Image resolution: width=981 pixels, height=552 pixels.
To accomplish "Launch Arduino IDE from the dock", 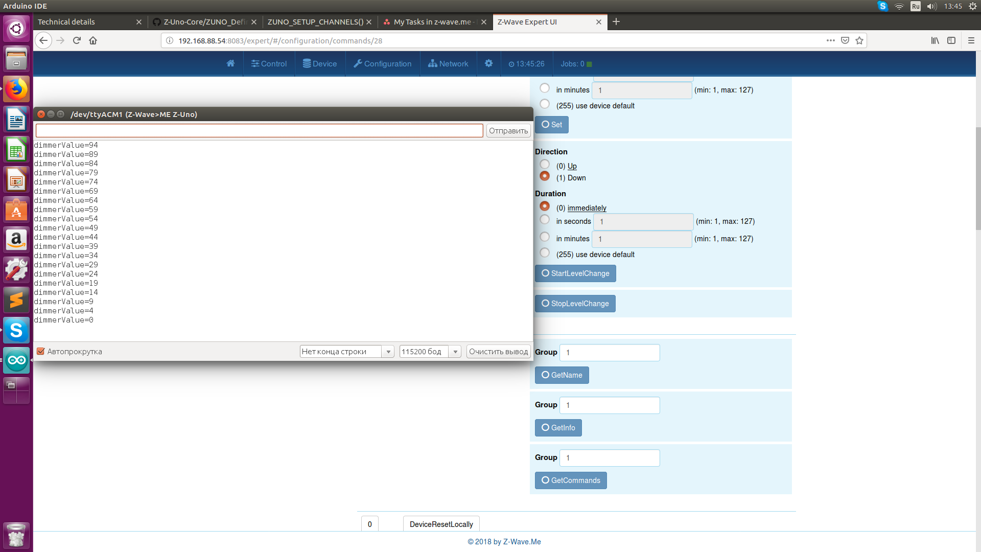I will click(x=16, y=360).
